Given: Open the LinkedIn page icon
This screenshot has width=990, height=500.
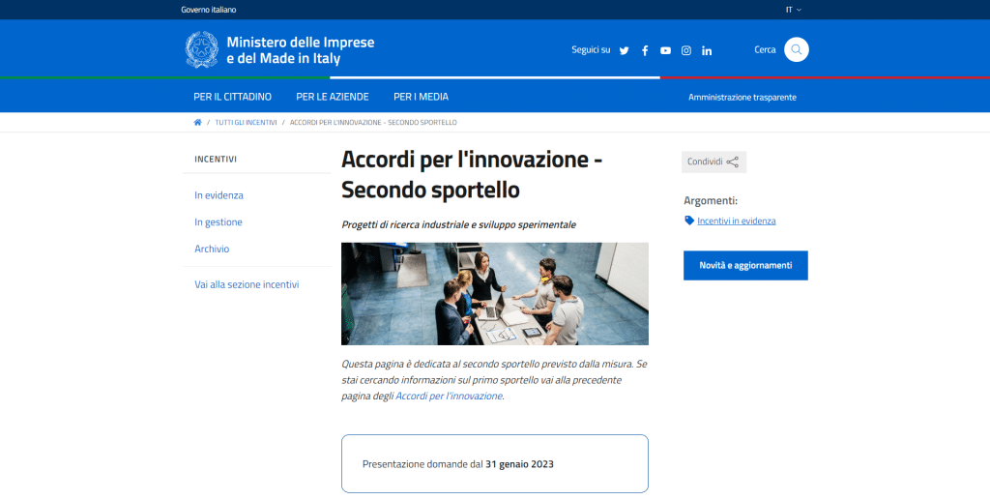Looking at the screenshot, I should [707, 50].
